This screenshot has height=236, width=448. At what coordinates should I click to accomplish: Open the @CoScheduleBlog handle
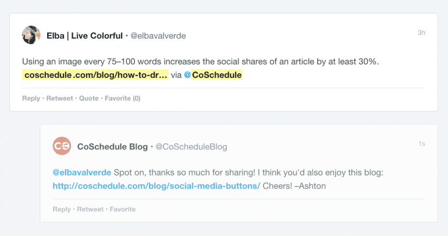[x=191, y=146]
